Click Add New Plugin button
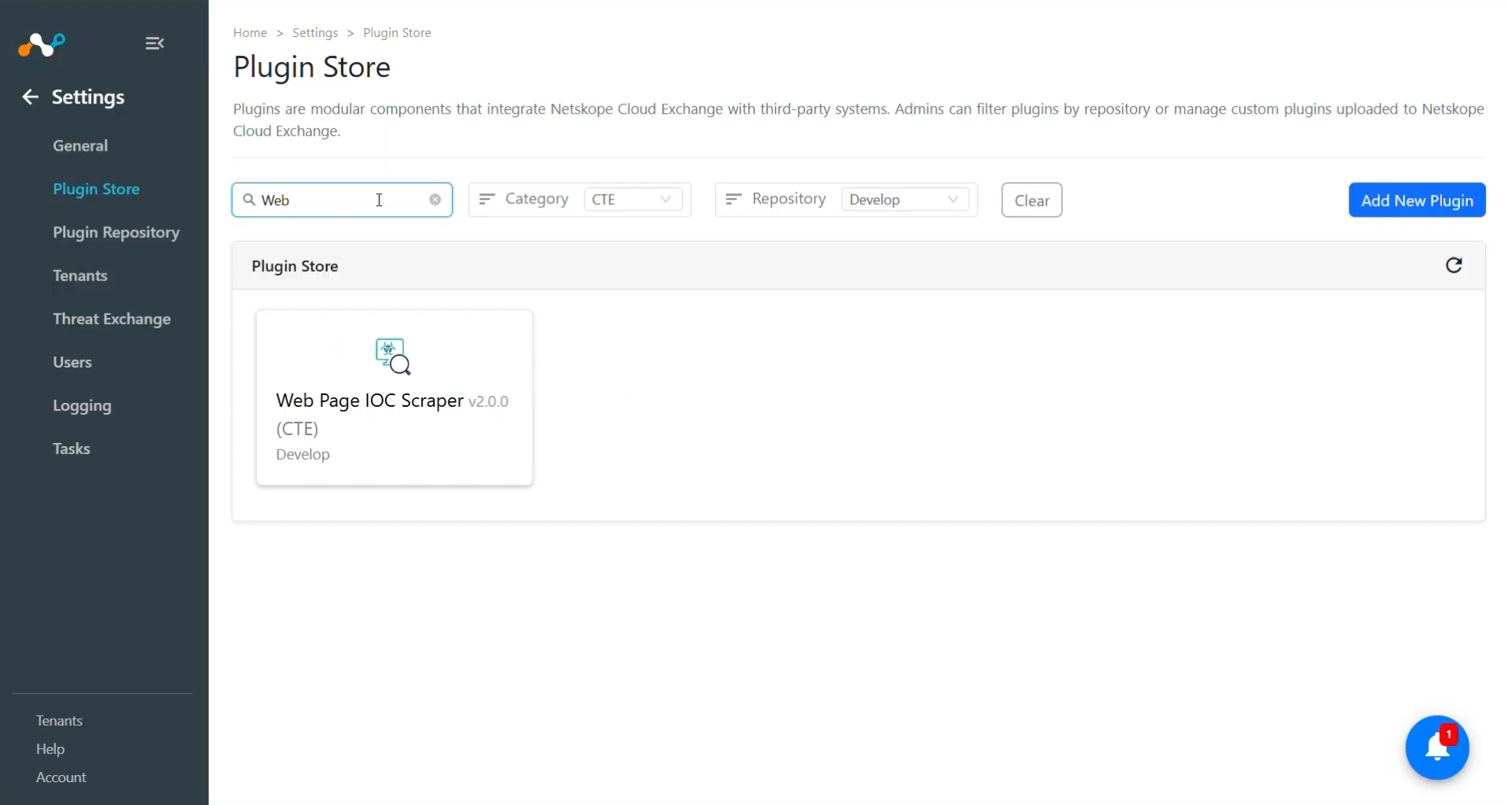The width and height of the screenshot is (1508, 805). point(1416,200)
